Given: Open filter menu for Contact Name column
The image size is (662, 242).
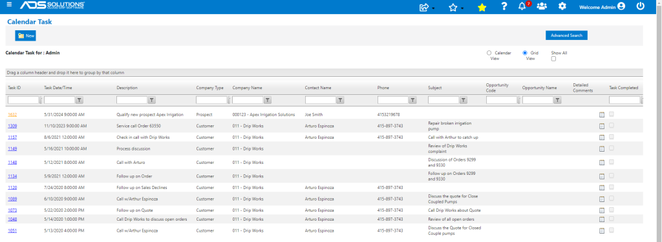Looking at the screenshot, I should click(x=340, y=100).
